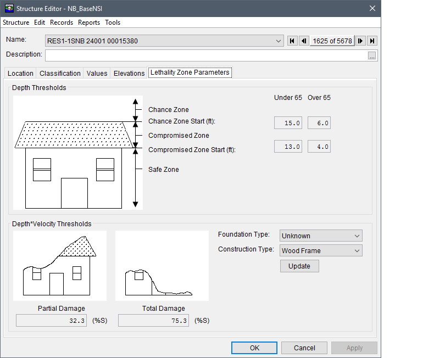Open the Reports menu
The width and height of the screenshot is (434, 358).
coord(89,23)
